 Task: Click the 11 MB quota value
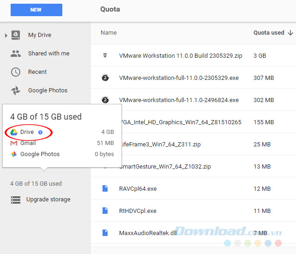[262, 211]
